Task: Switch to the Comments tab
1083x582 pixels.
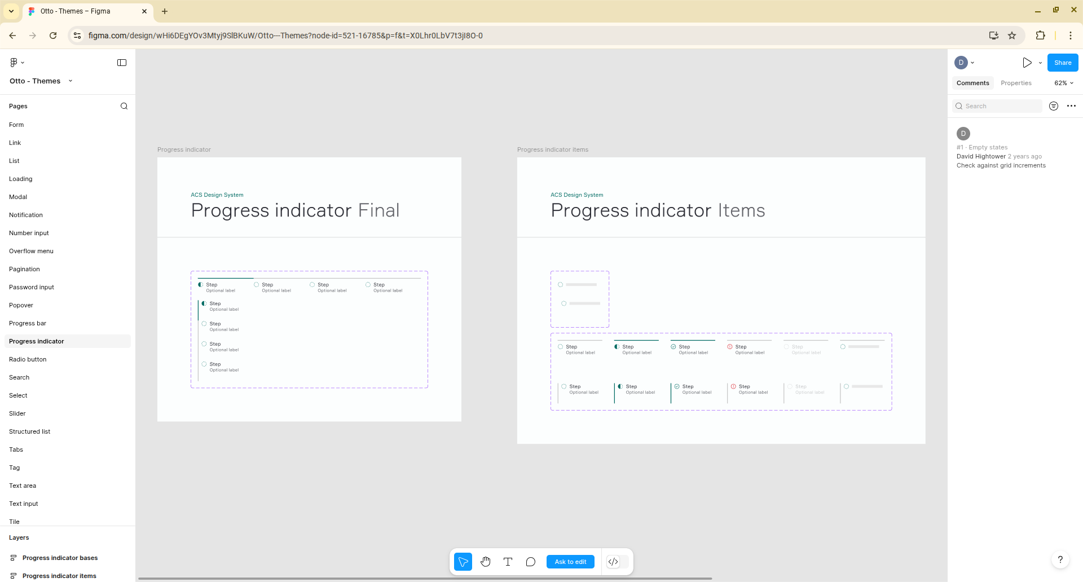Action: coord(972,83)
